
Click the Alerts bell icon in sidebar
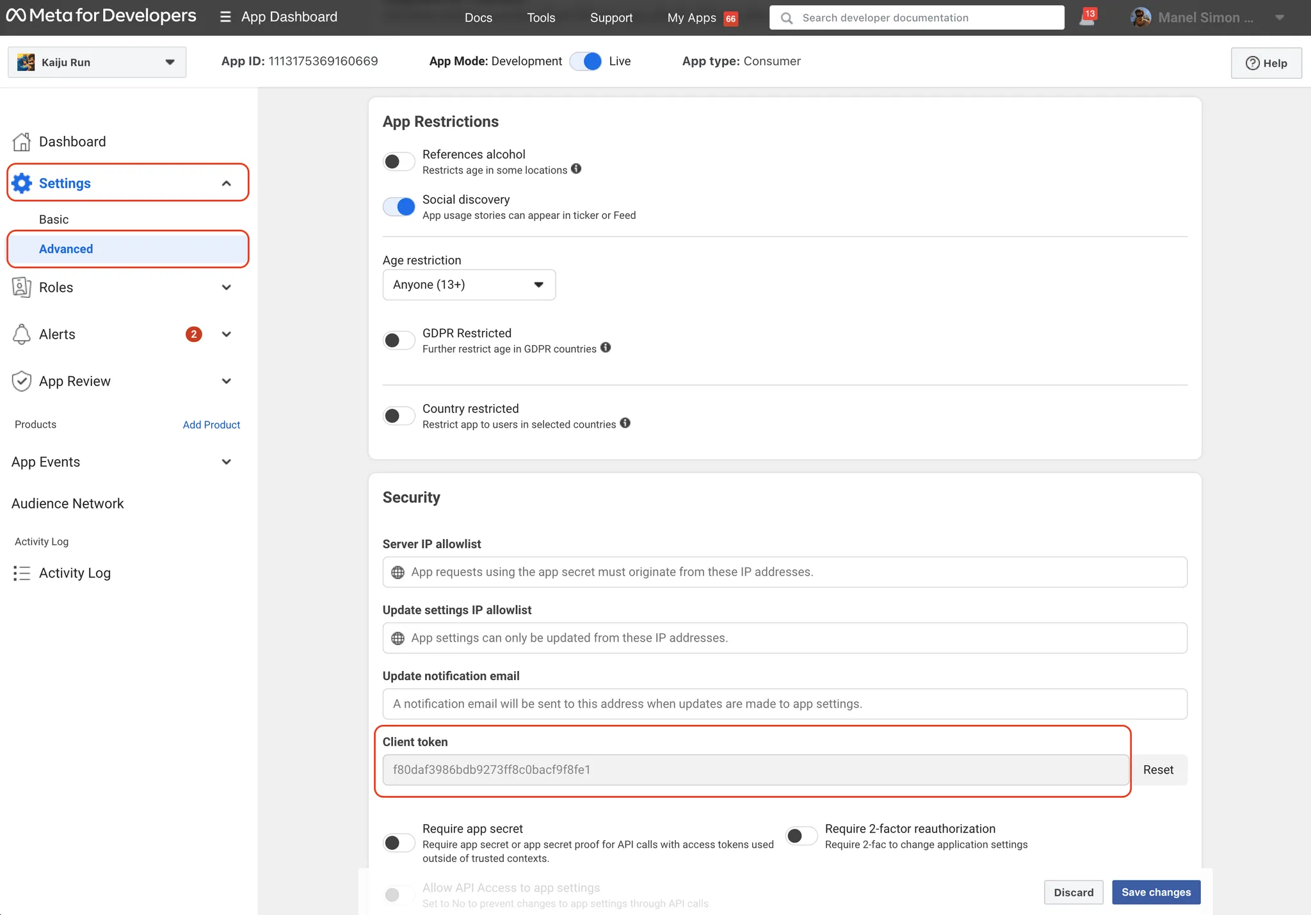click(22, 334)
